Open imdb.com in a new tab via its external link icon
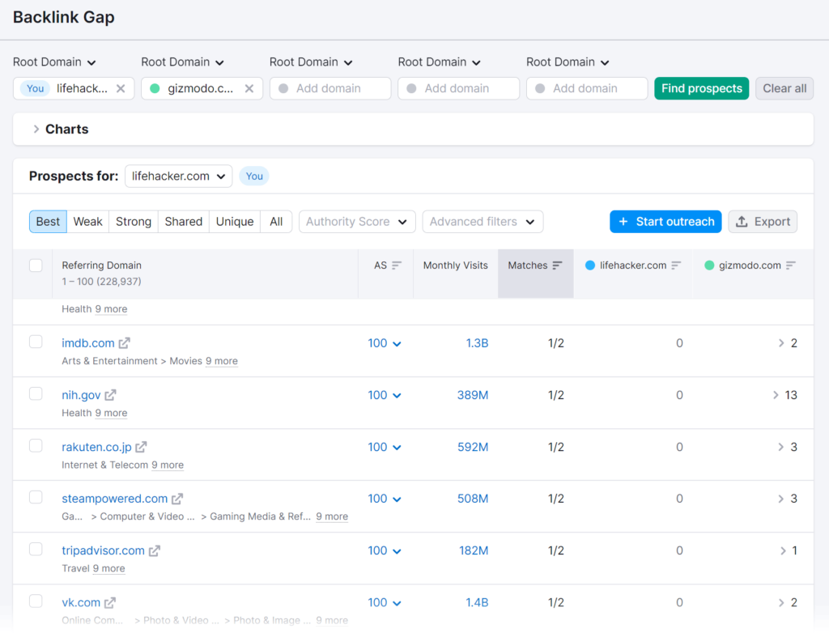The height and width of the screenshot is (633, 829). pos(124,343)
